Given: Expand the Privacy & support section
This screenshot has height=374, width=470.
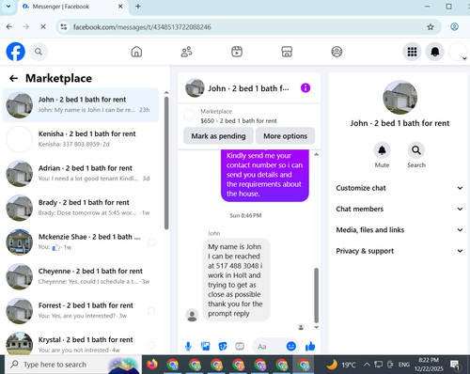Looking at the screenshot, I should pyautogui.click(x=399, y=251).
